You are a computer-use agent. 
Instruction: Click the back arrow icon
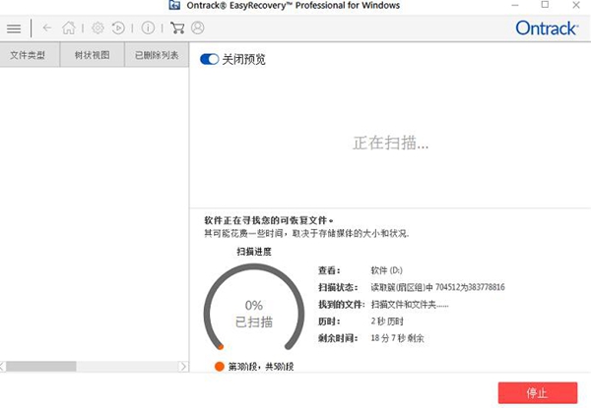[47, 29]
